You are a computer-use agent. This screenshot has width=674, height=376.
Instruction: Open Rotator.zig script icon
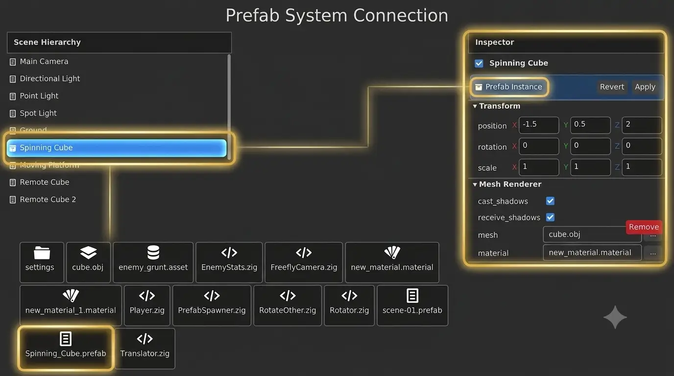(349, 296)
